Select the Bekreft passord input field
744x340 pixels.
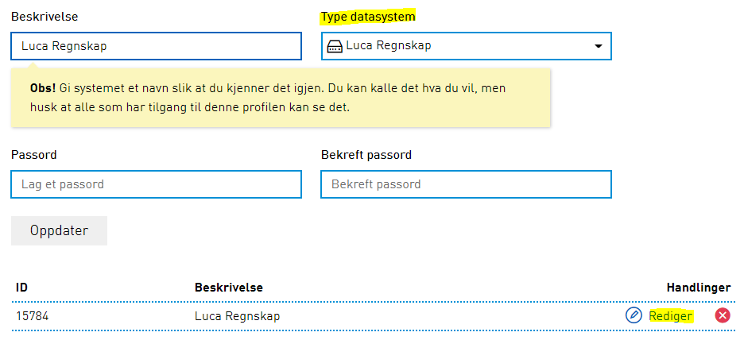(x=466, y=184)
